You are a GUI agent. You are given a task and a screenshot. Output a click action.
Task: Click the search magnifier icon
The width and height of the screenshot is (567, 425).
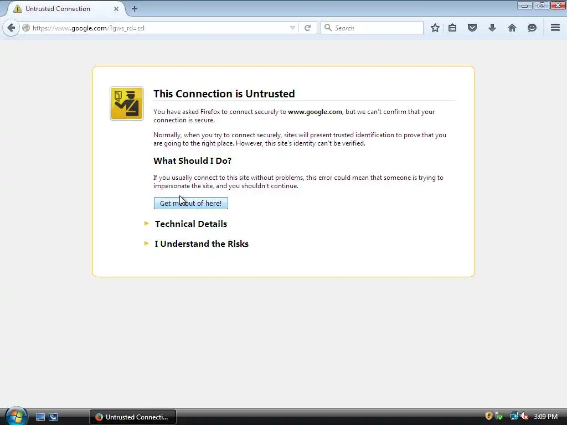coord(328,28)
